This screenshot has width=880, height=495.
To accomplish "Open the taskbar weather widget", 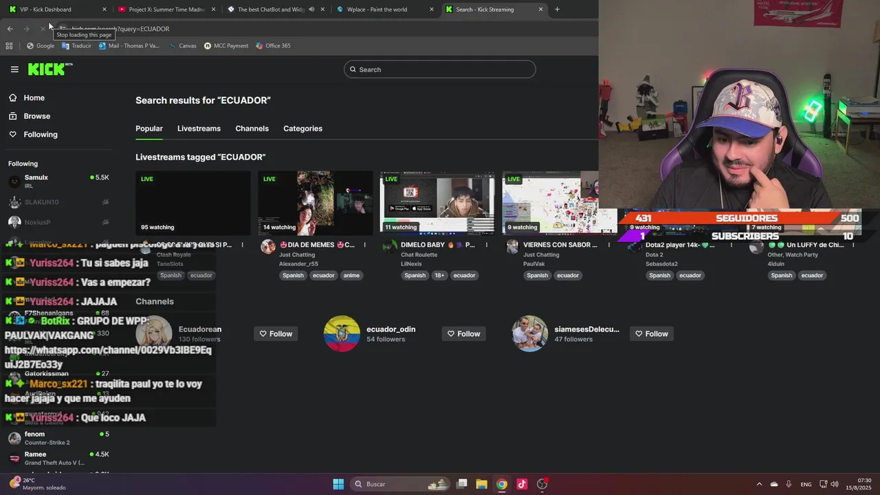I will click(38, 484).
